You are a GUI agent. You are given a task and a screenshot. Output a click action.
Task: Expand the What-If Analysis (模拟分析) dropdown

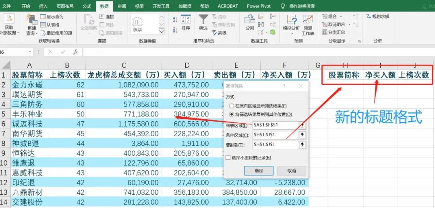click(x=291, y=29)
